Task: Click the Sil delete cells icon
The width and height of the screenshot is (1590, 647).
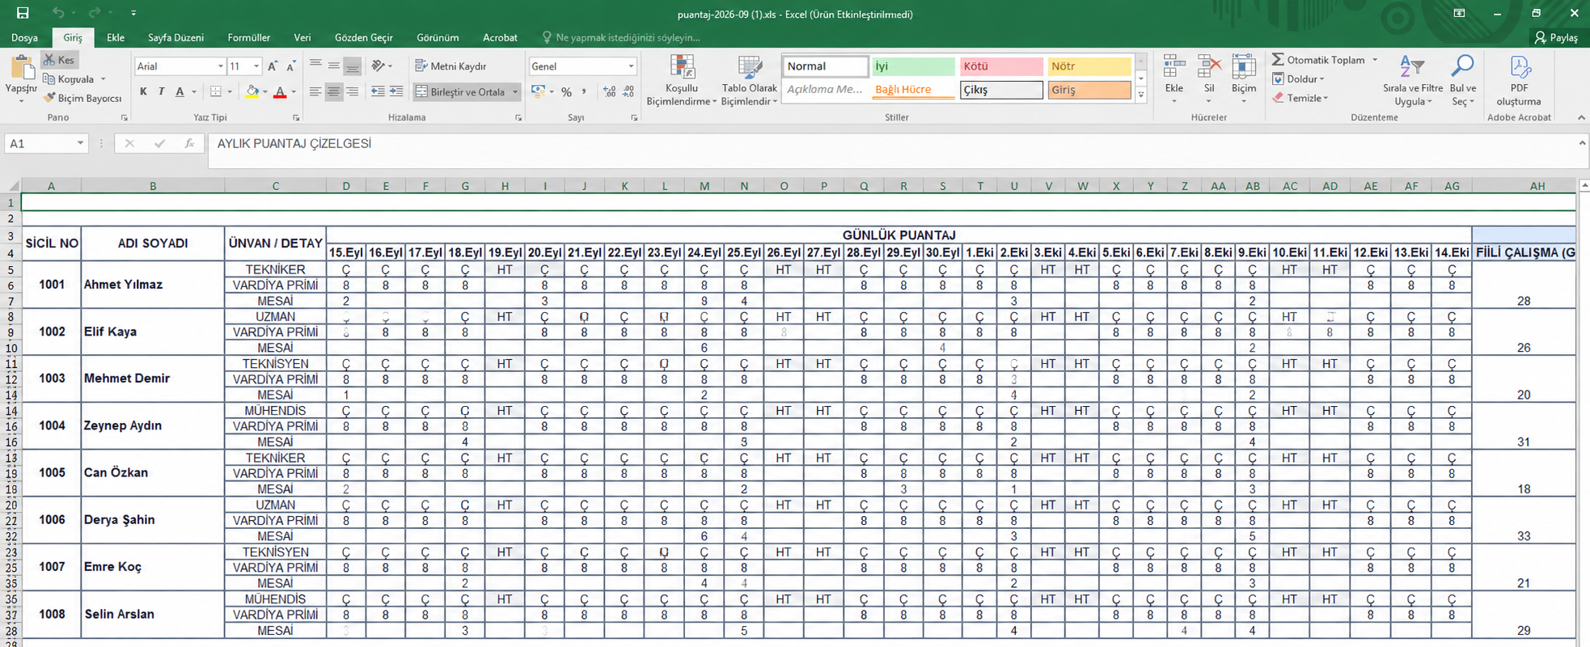Action: 1209,67
